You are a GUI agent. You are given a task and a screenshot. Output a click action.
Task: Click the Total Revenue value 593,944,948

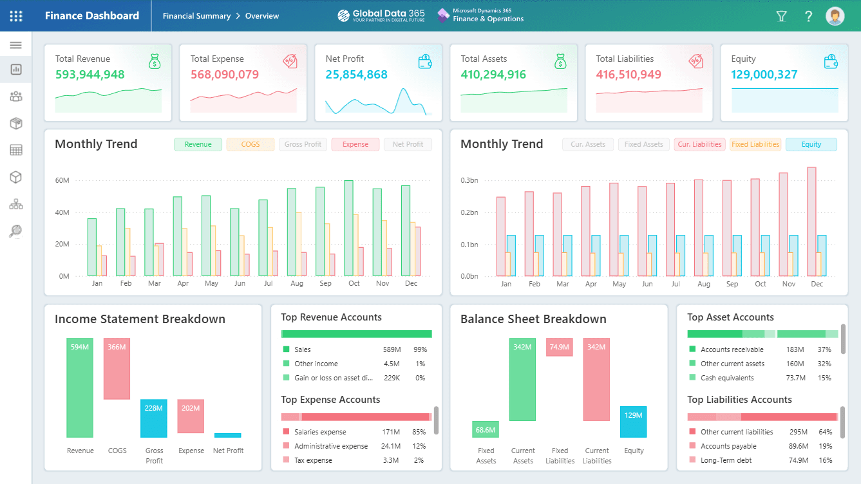(x=90, y=75)
